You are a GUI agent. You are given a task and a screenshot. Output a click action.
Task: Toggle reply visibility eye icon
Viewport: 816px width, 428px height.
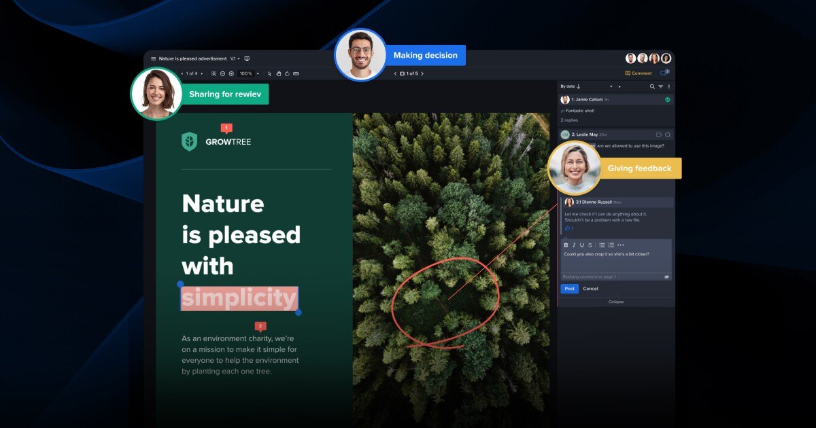tap(666, 277)
